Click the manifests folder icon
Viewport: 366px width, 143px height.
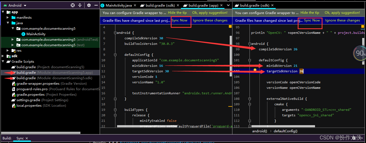[13, 18]
